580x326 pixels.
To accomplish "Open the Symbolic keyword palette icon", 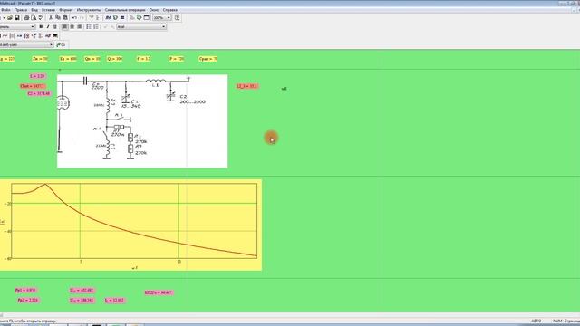I will point(54,35).
